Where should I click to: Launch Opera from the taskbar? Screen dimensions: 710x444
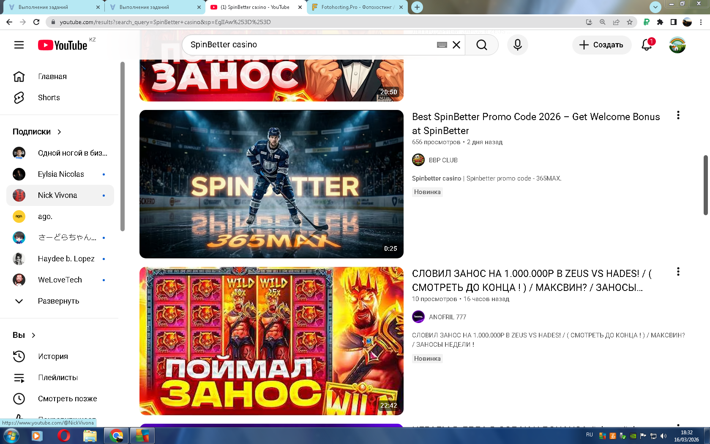[63, 436]
